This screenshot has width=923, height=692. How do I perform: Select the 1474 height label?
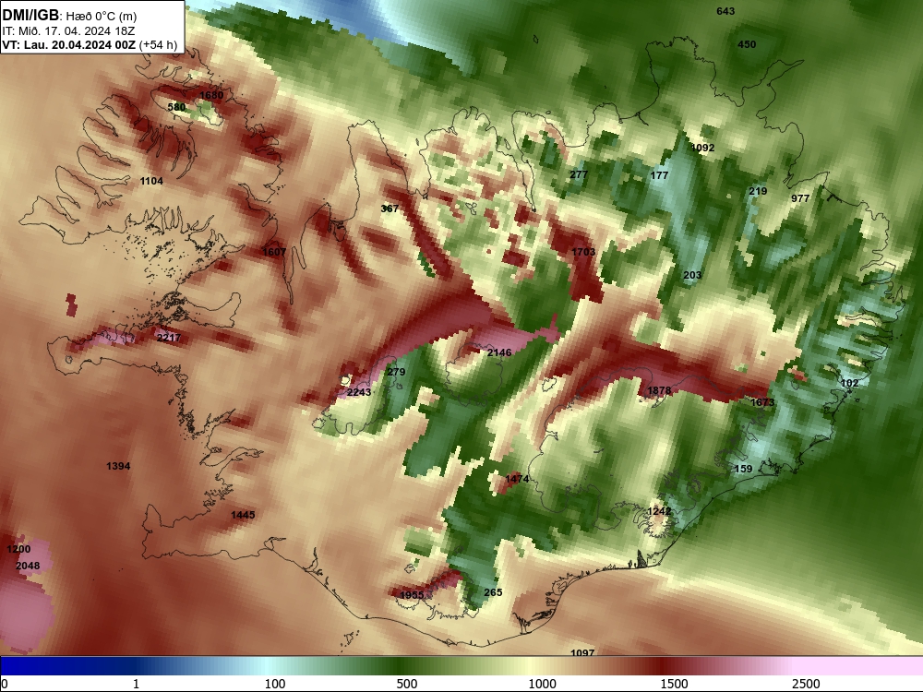coord(517,479)
